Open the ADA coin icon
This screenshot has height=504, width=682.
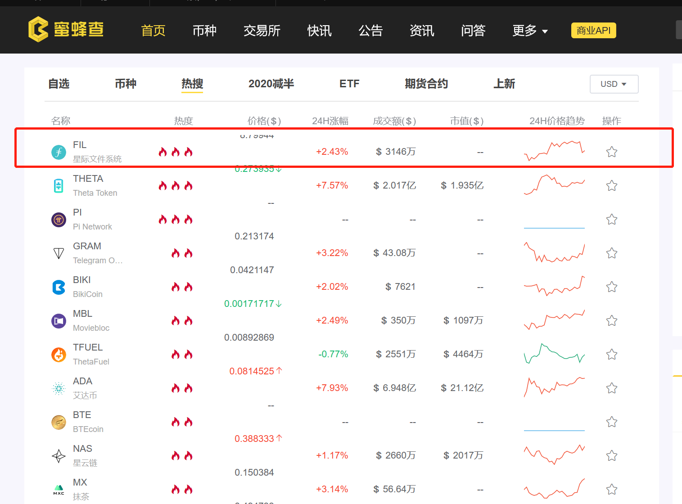[59, 388]
